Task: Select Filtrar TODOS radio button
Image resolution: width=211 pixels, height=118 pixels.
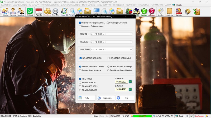Action: click(x=80, y=79)
